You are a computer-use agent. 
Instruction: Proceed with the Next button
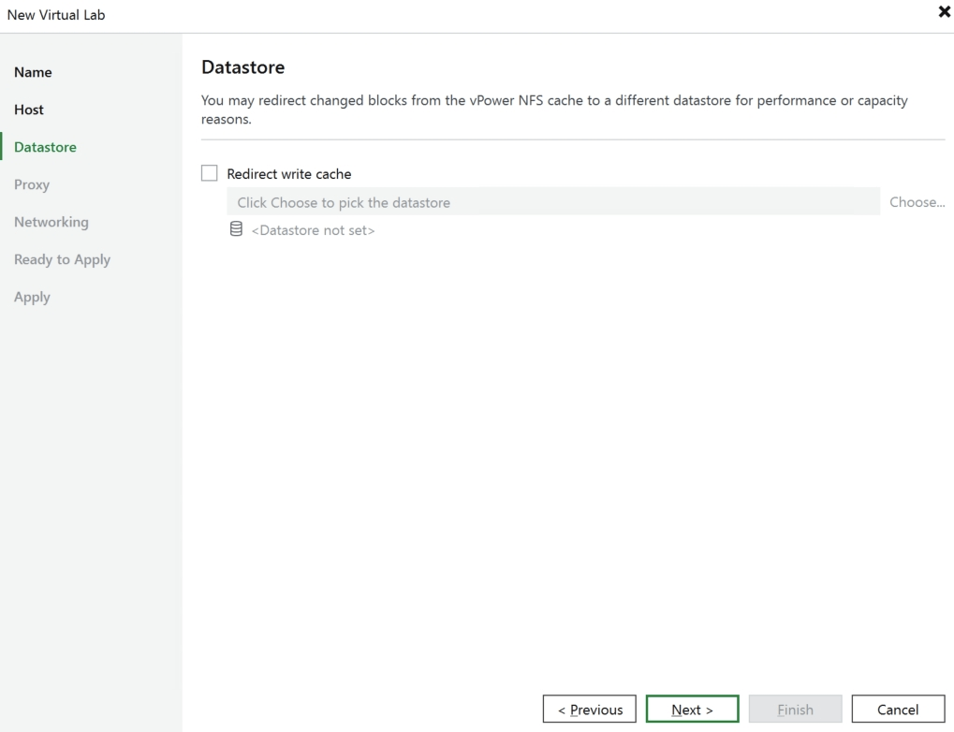click(693, 709)
